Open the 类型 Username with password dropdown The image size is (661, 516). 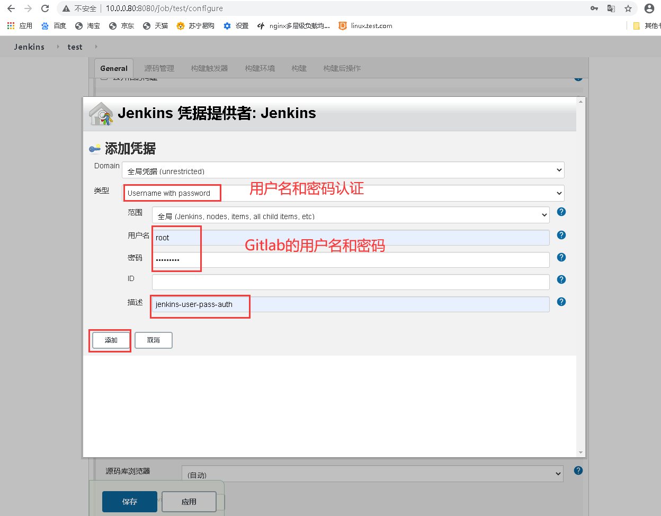click(343, 193)
